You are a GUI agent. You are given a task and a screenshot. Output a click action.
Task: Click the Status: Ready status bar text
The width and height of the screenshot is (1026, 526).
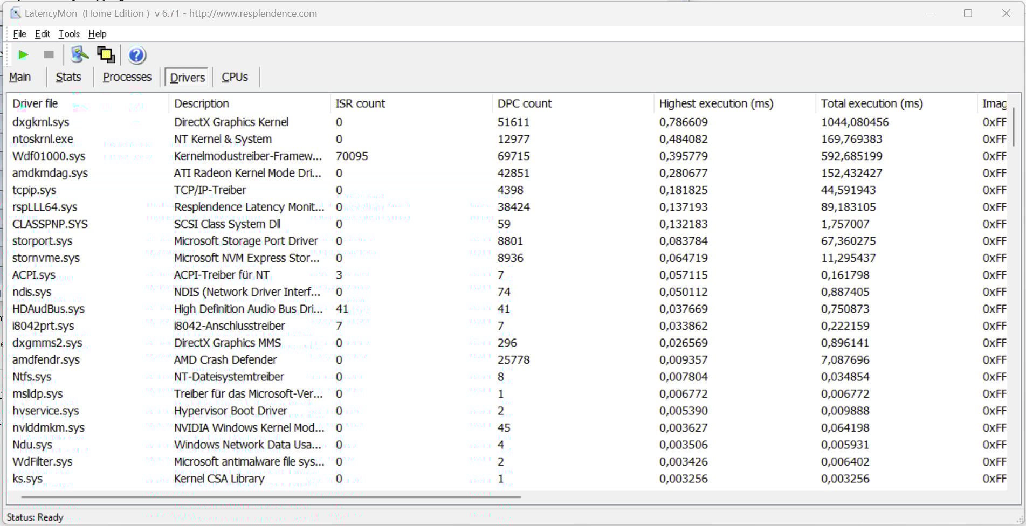35,517
